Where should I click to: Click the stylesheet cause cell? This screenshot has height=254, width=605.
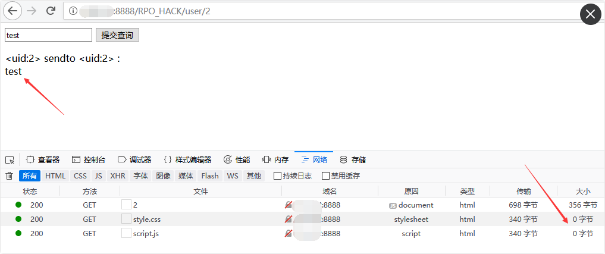click(x=411, y=219)
